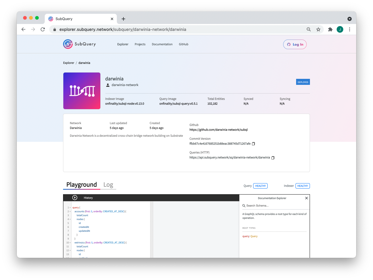Collapse the extrinsics block at line 10
373x280 pixels.
point(70,243)
